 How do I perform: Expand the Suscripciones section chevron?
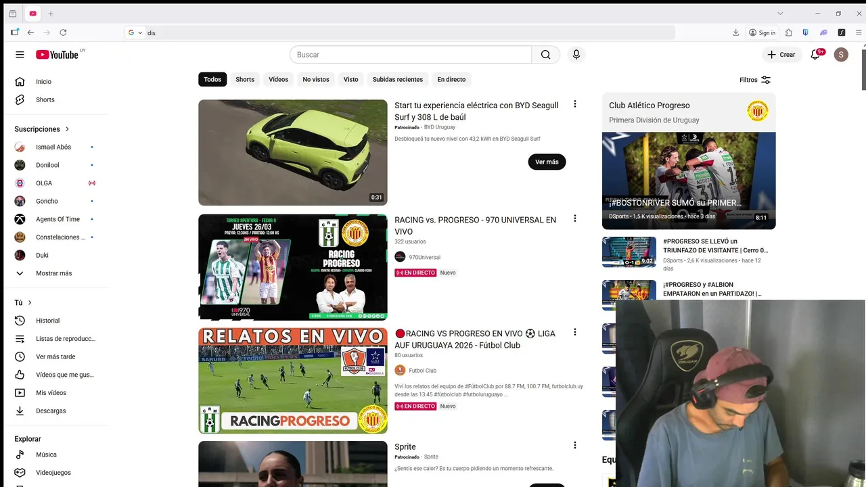67,129
